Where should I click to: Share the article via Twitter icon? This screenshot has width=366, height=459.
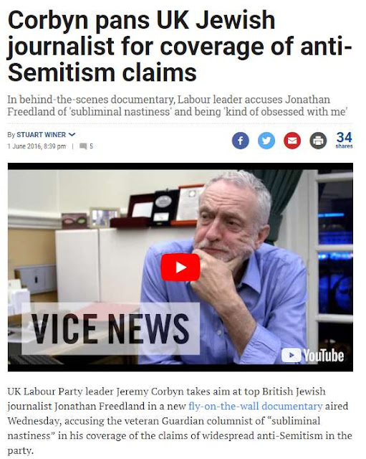tap(266, 141)
